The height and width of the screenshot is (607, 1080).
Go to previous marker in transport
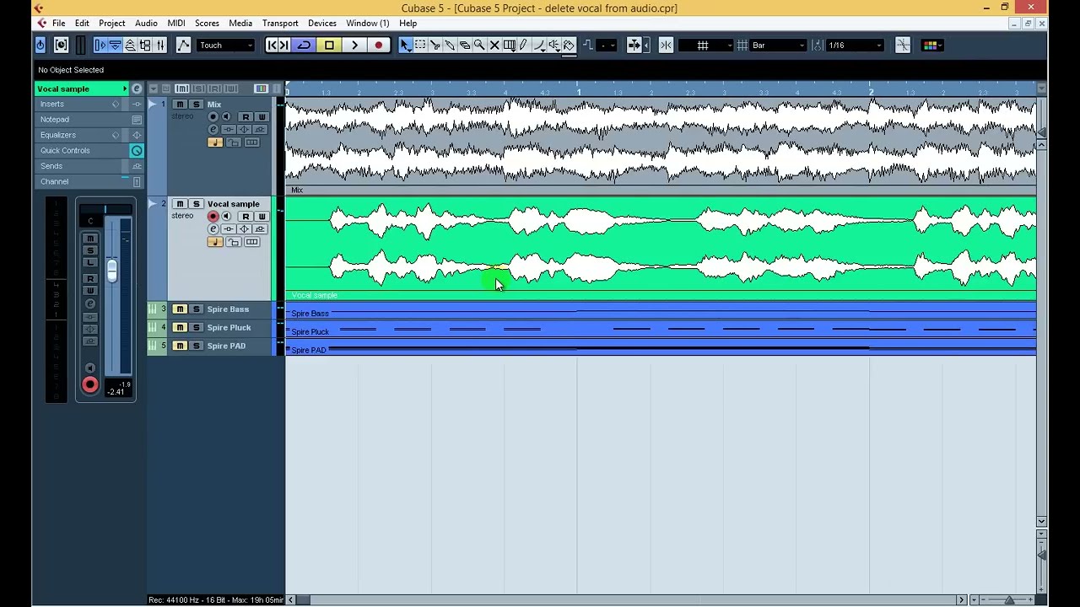272,45
